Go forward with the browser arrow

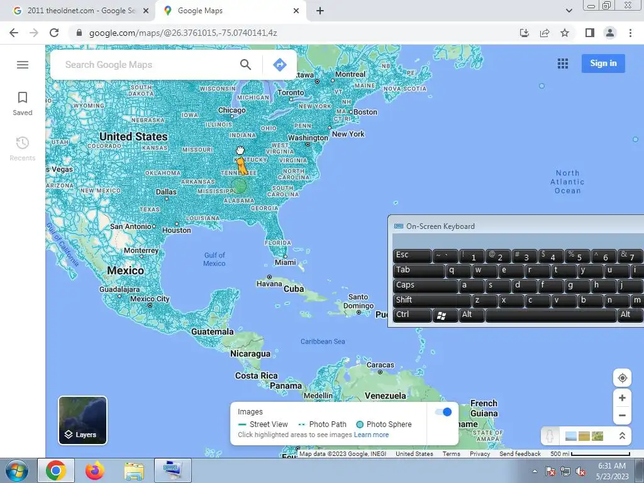click(x=34, y=33)
